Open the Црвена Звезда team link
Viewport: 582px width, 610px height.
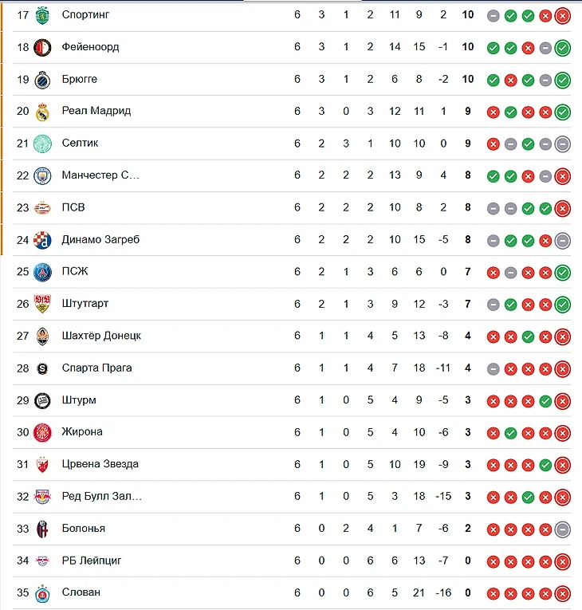coord(100,464)
